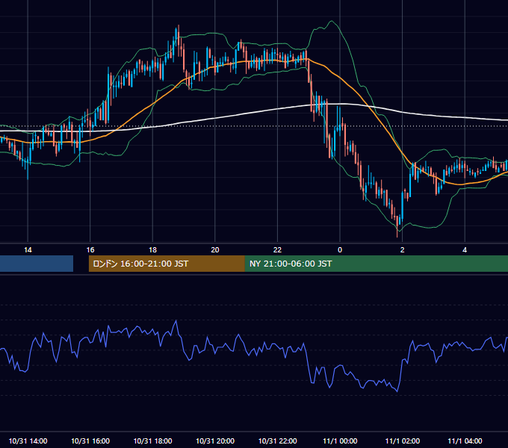The image size is (508, 448).
Task: Select the ロンドン 16:00-21:00 JST session bar
Action: coord(167,264)
